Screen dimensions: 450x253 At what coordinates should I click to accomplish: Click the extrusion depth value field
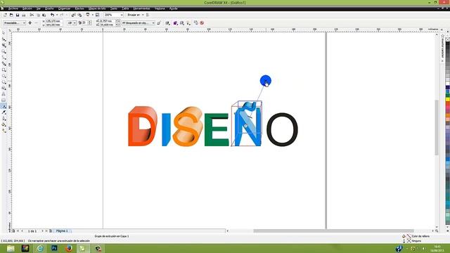tap(84, 23)
